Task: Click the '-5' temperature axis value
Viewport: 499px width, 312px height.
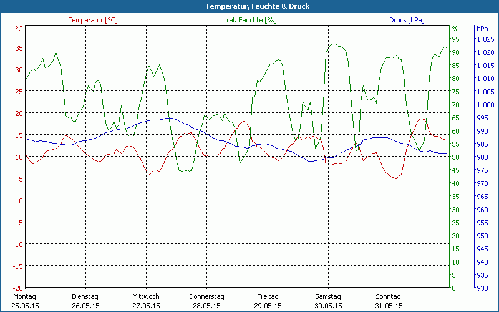Action: (19, 222)
